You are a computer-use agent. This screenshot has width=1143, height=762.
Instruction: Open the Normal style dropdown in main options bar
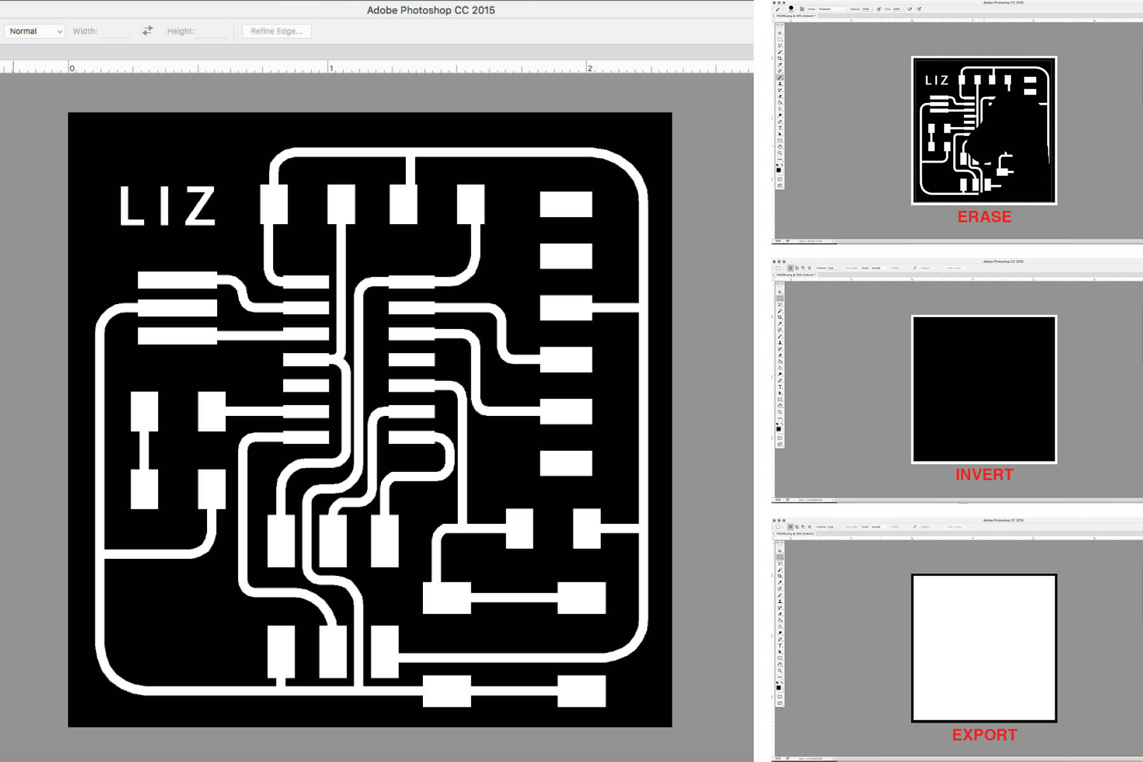pyautogui.click(x=36, y=31)
